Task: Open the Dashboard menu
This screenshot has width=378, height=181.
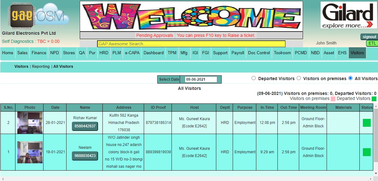Action: click(154, 53)
